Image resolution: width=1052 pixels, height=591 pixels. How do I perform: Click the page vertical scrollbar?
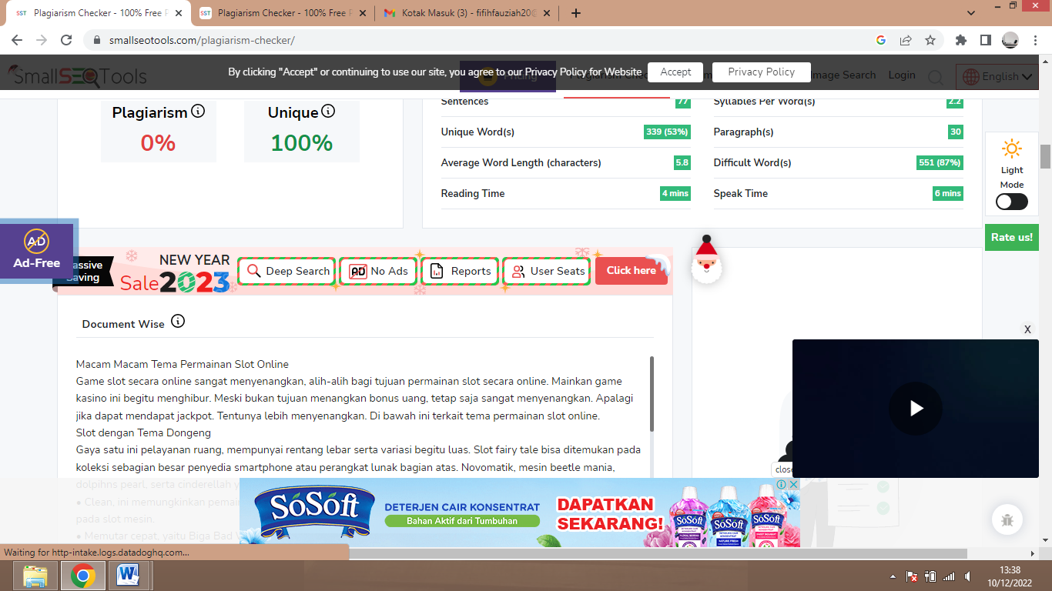(1046, 156)
